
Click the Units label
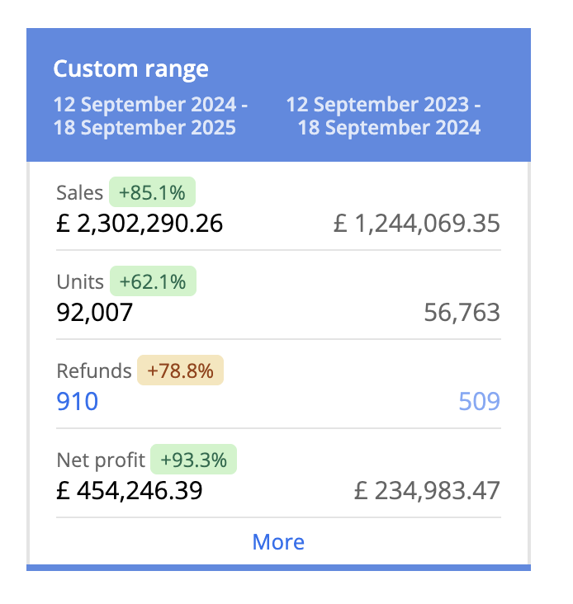80,282
